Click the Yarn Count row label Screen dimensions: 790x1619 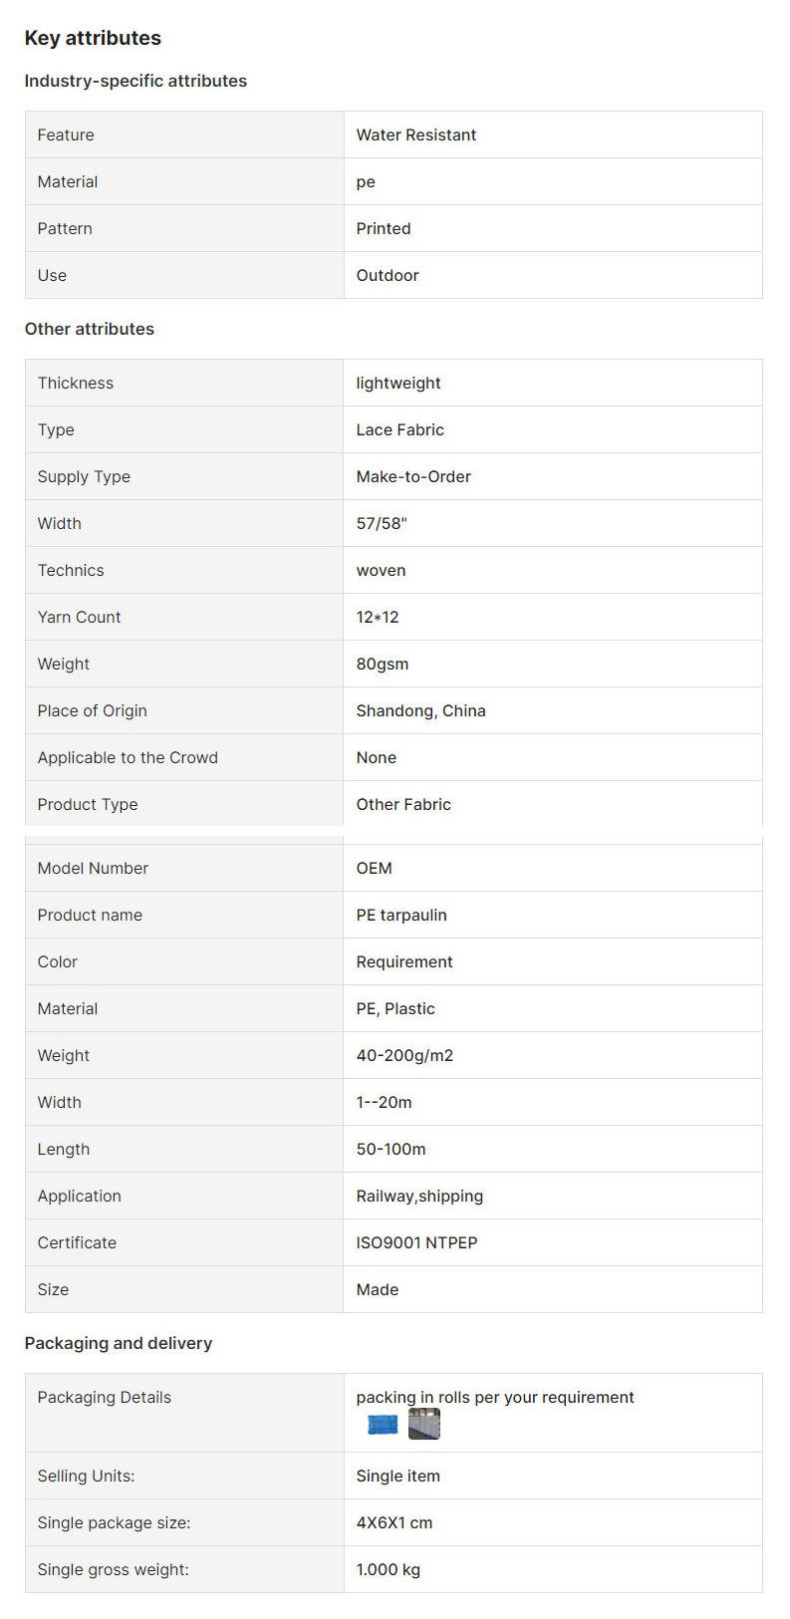(80, 618)
